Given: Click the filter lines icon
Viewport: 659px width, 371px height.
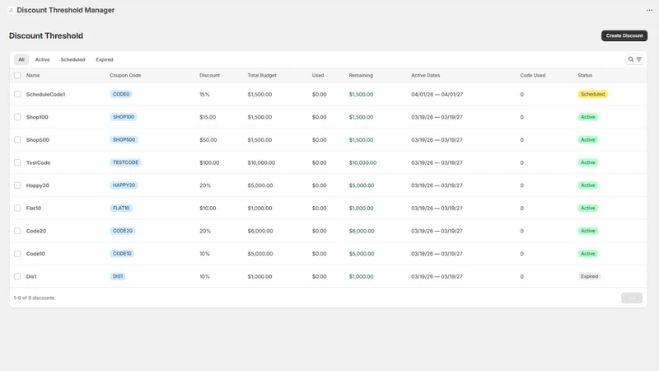Looking at the screenshot, I should click(639, 59).
